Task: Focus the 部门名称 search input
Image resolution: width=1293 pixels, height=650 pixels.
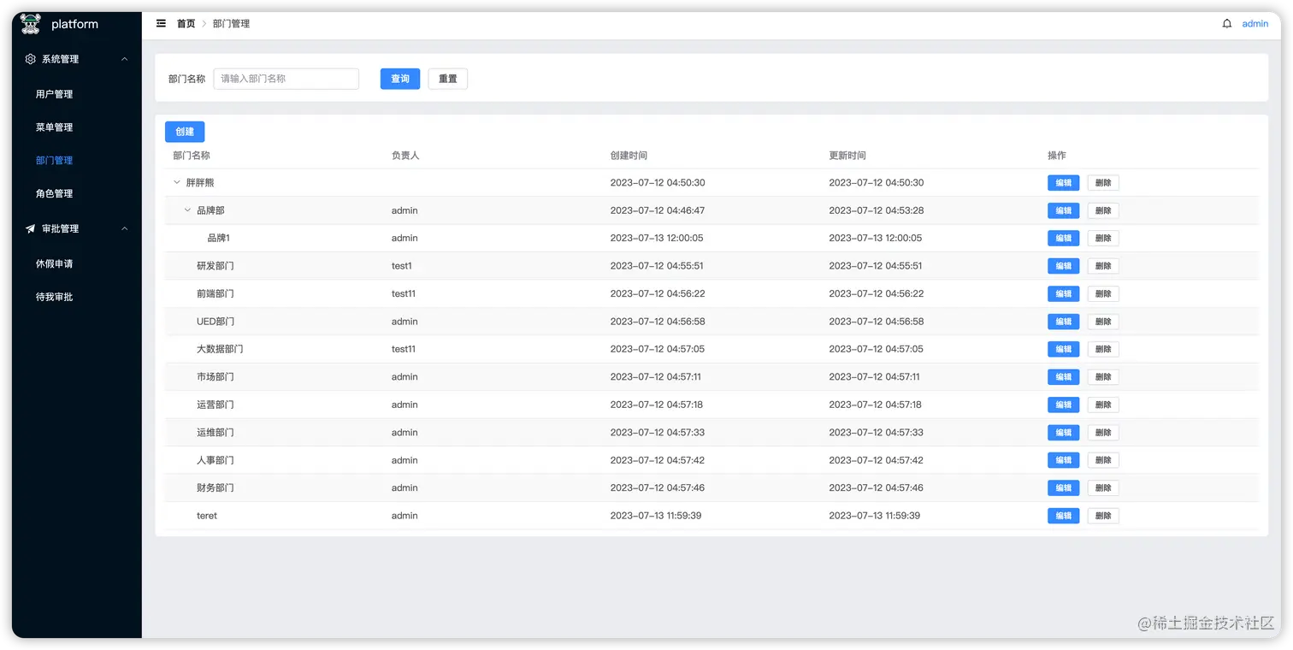Action: [x=286, y=79]
